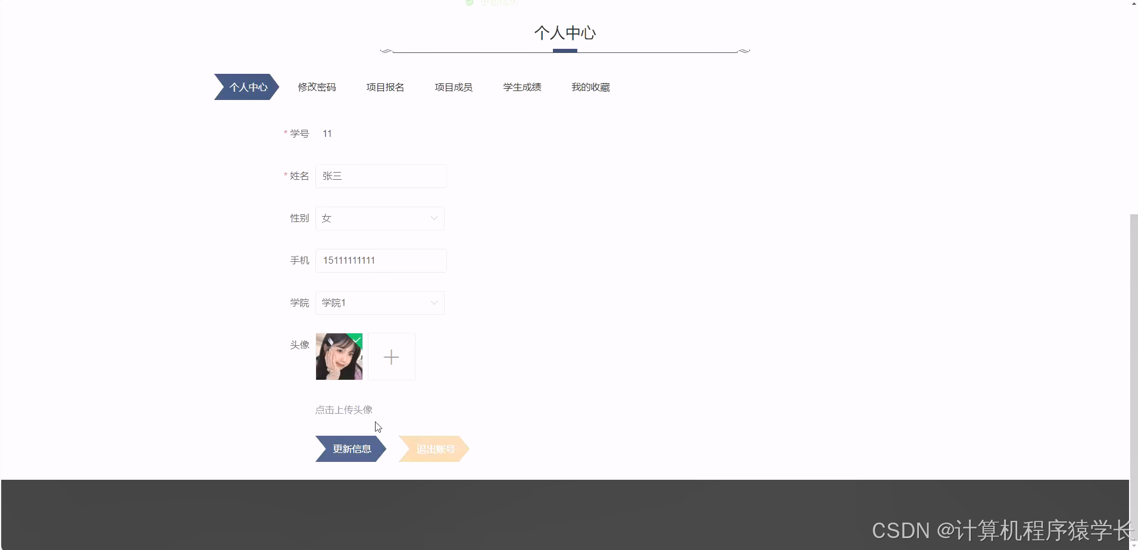
Task: Click the chevron arrow in 学院 select
Action: pyautogui.click(x=434, y=303)
